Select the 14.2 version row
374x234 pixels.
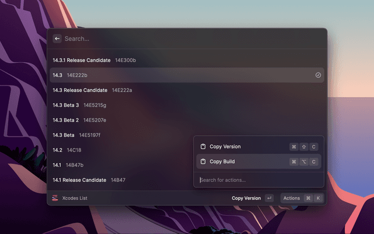[66, 150]
